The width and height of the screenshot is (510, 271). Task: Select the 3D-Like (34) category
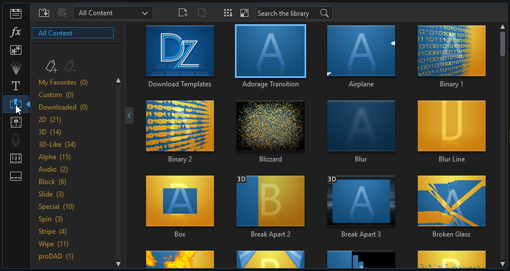coord(57,145)
